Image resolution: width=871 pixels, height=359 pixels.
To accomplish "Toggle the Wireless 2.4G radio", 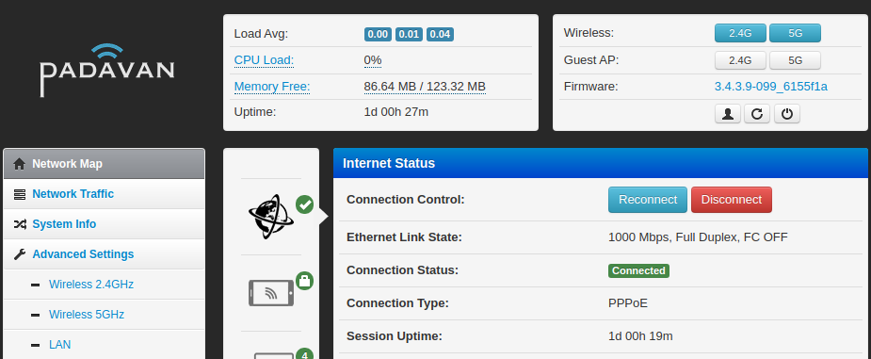I will click(740, 33).
